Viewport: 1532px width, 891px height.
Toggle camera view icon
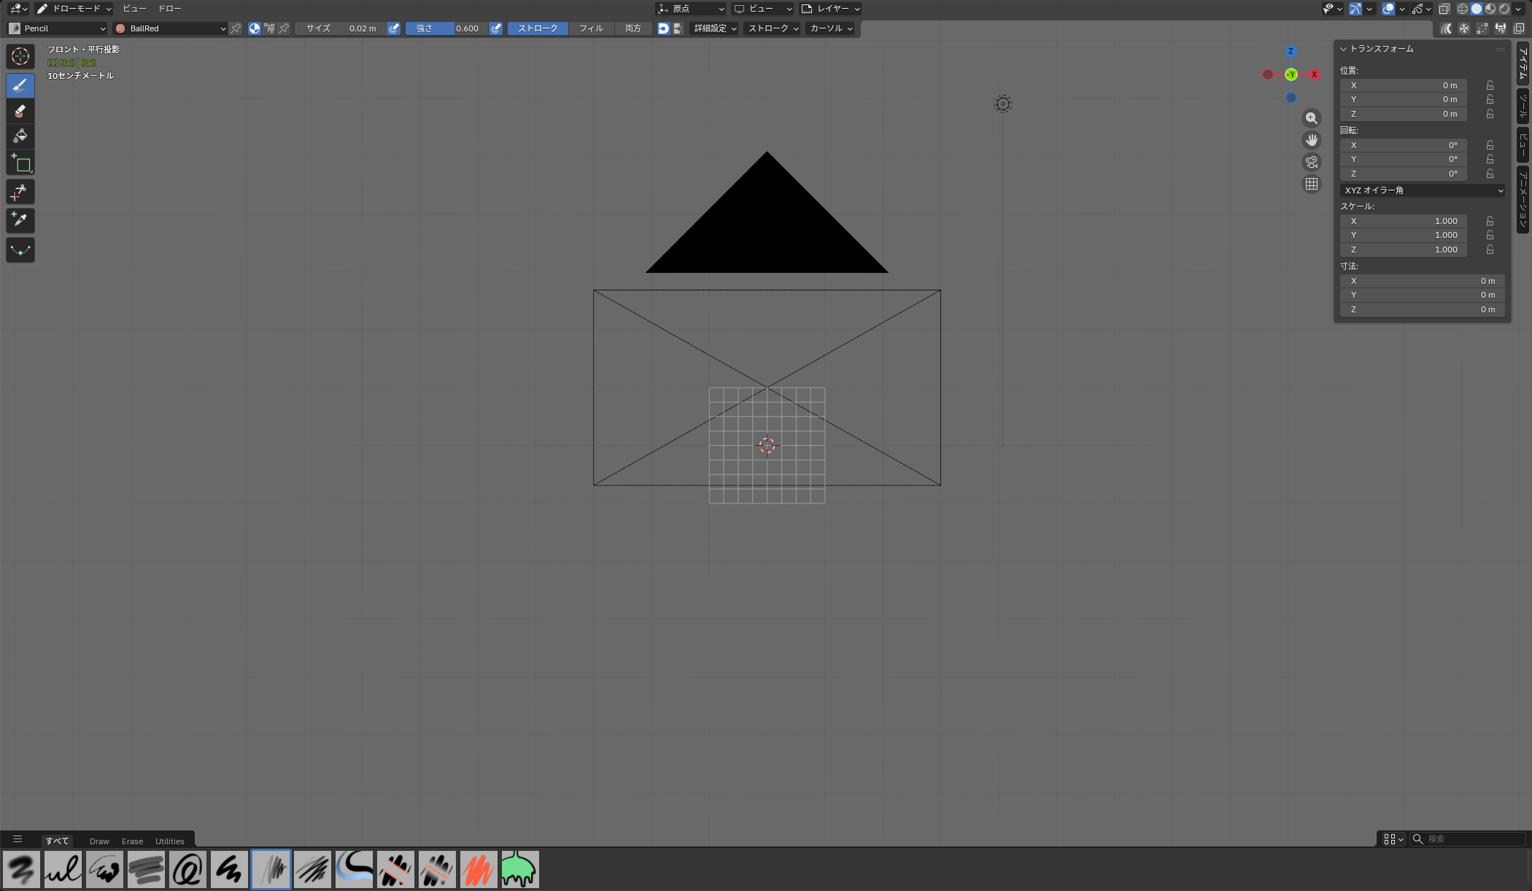[x=1312, y=162]
